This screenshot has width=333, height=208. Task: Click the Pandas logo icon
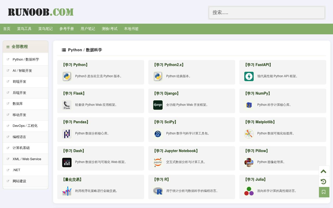67,134
